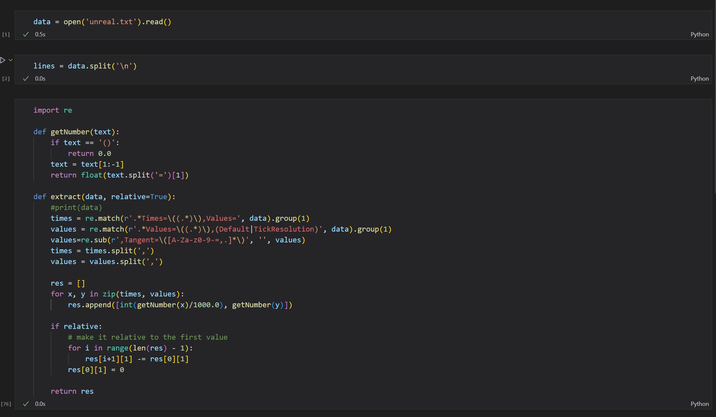This screenshot has height=417, width=716.
Task: Run the lines = data.split cell
Action: tap(3, 60)
